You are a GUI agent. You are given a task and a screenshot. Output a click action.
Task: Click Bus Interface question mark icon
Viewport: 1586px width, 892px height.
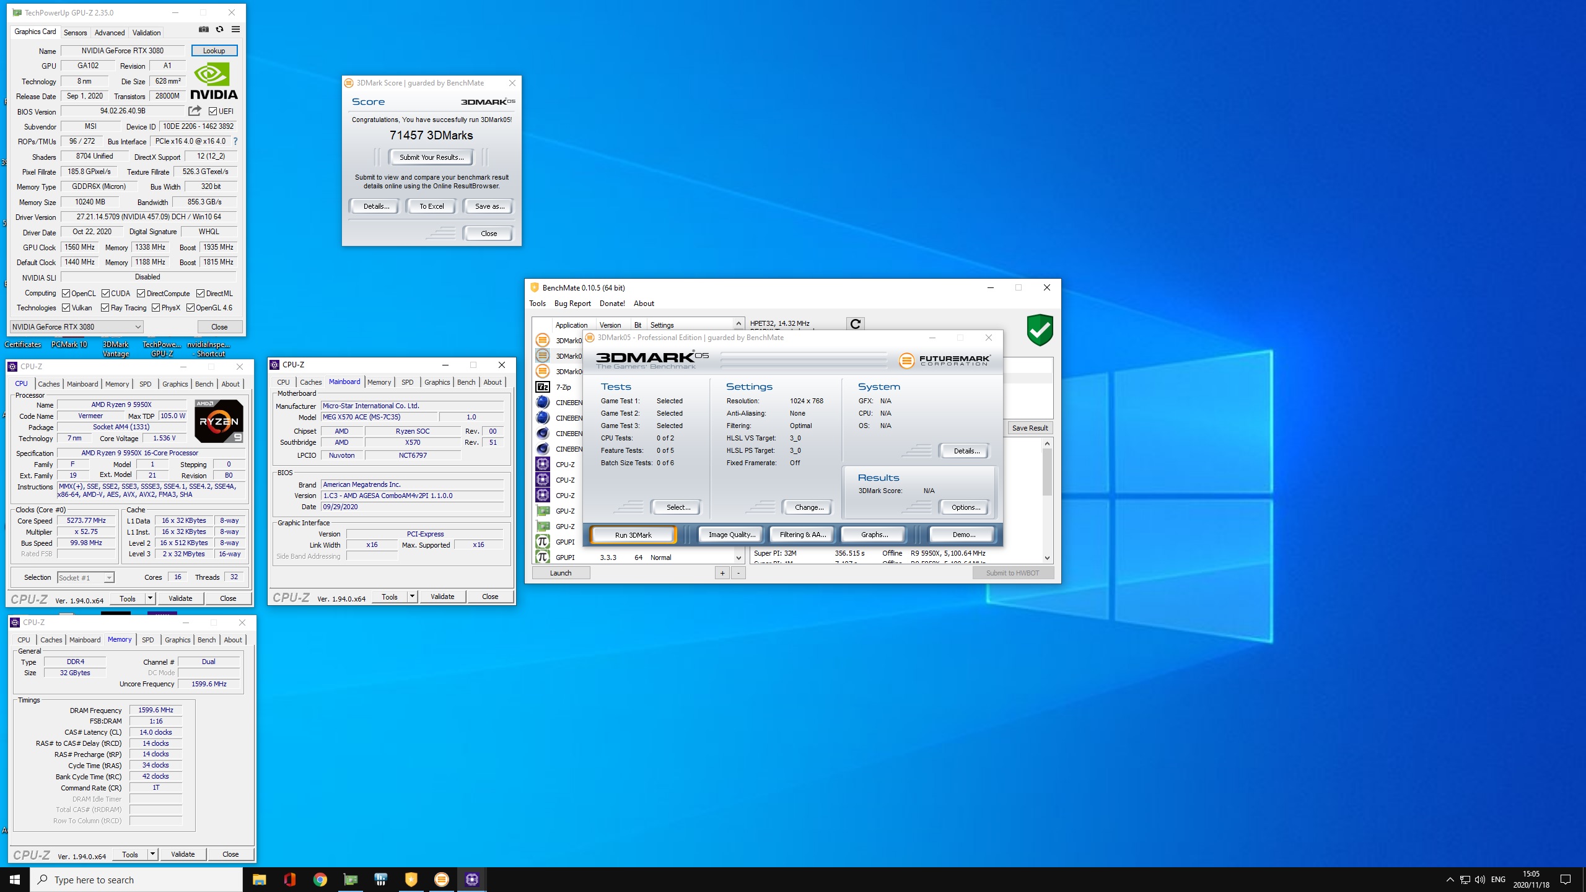pyautogui.click(x=235, y=141)
